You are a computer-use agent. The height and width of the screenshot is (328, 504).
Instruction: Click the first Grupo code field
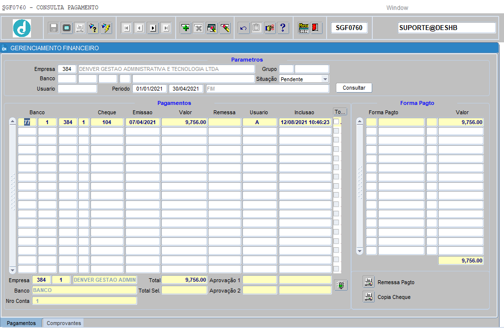click(x=286, y=69)
